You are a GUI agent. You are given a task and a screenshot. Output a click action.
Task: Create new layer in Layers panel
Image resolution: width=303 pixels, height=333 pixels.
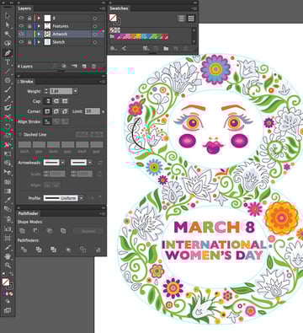click(x=84, y=67)
